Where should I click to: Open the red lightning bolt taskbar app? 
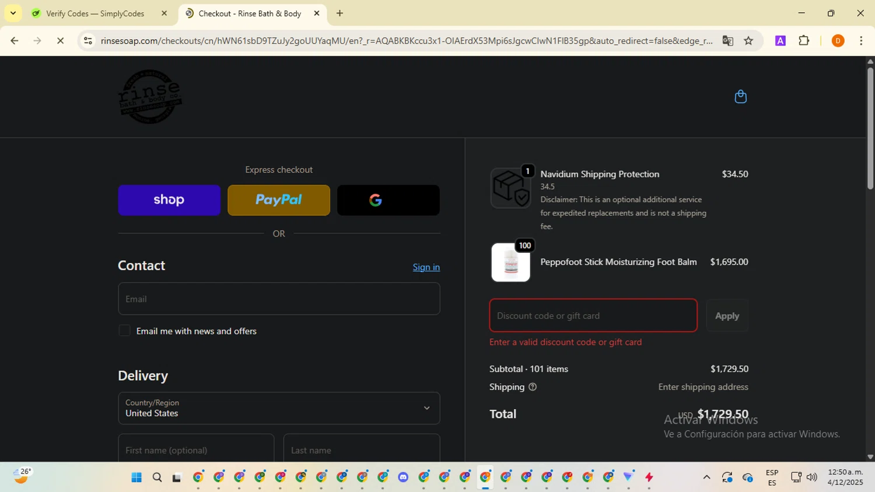(x=649, y=477)
